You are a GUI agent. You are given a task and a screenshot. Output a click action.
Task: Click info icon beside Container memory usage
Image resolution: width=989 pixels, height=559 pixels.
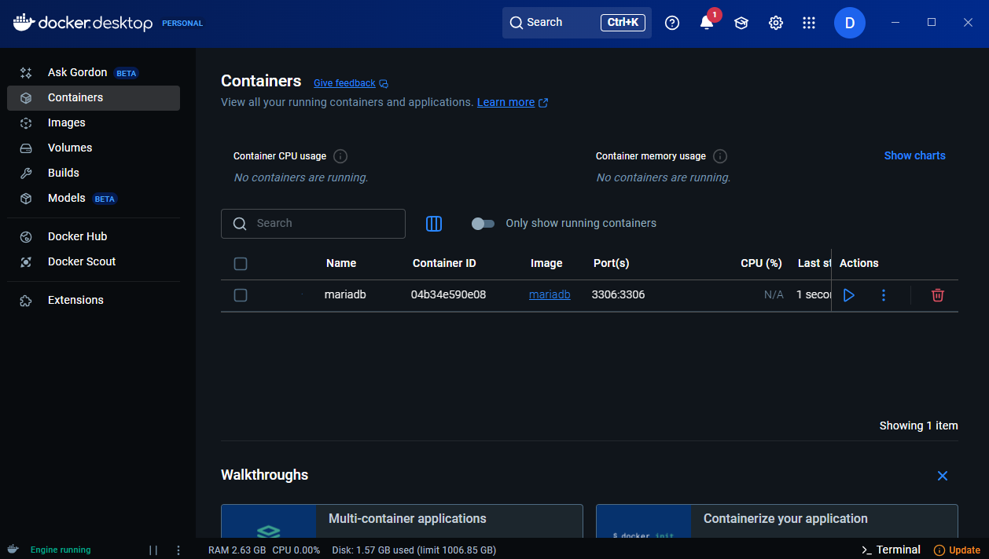coord(720,156)
